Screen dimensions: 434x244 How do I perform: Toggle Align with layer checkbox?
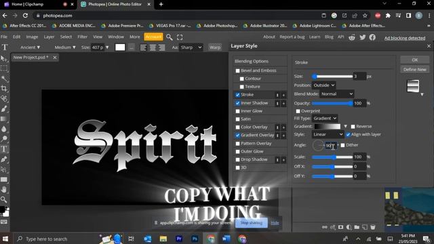[x=348, y=134]
